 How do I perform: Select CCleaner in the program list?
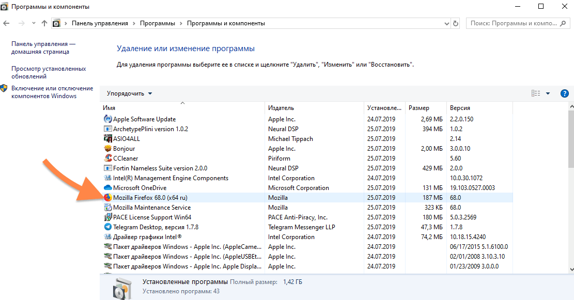click(126, 159)
